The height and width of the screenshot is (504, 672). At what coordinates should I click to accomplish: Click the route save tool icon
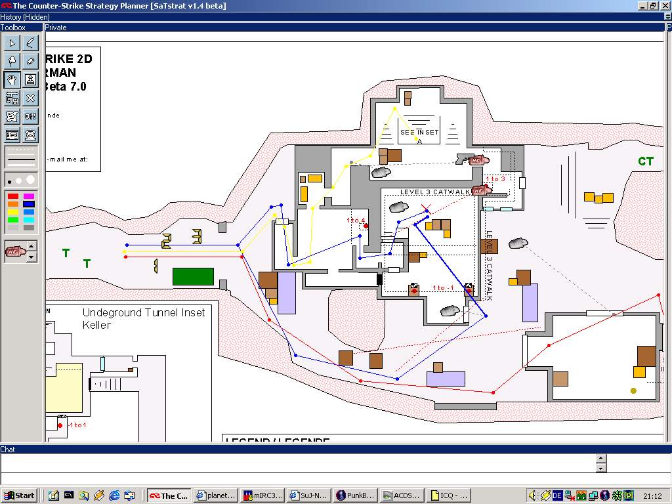[x=12, y=98]
